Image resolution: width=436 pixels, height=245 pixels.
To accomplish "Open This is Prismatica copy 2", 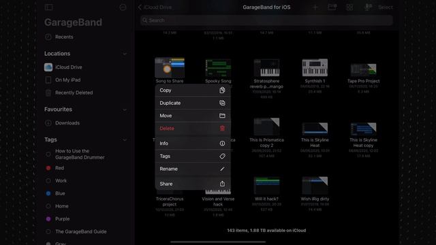I will coord(266,127).
